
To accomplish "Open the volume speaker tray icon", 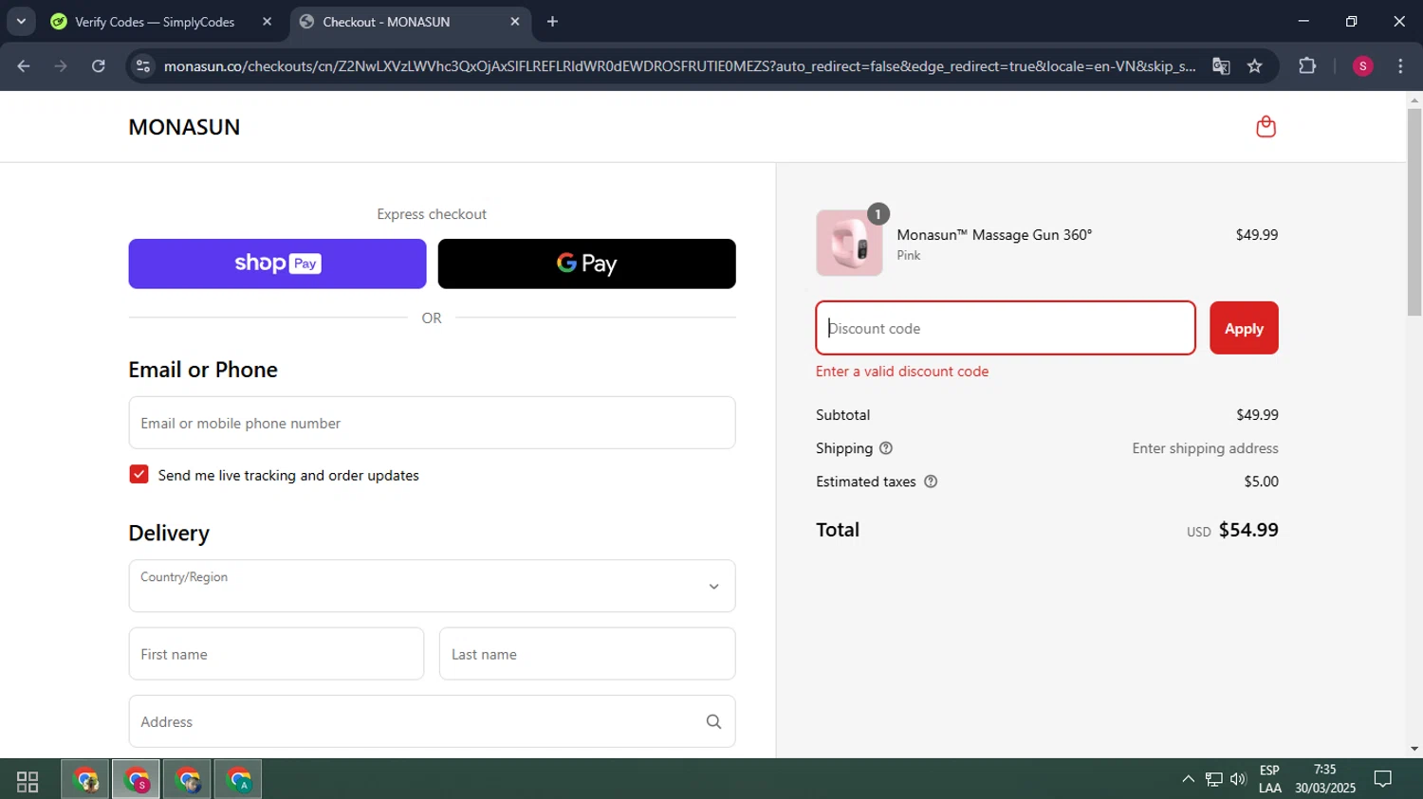I will [x=1238, y=779].
